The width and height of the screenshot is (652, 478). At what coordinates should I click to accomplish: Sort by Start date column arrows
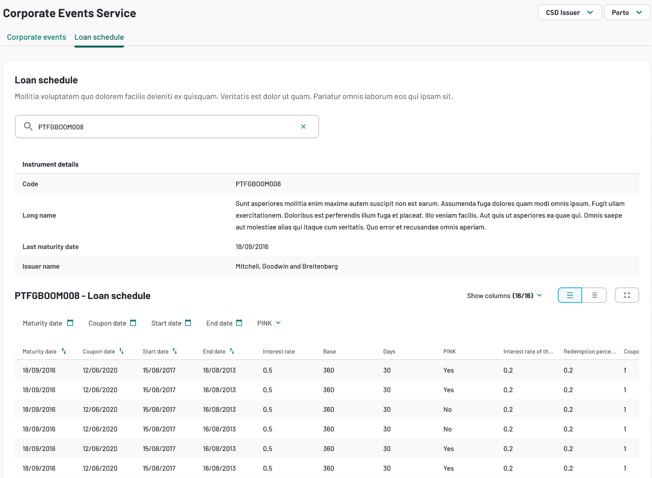pos(175,351)
